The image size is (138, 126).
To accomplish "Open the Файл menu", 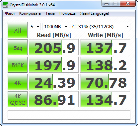I will tap(10, 13).
